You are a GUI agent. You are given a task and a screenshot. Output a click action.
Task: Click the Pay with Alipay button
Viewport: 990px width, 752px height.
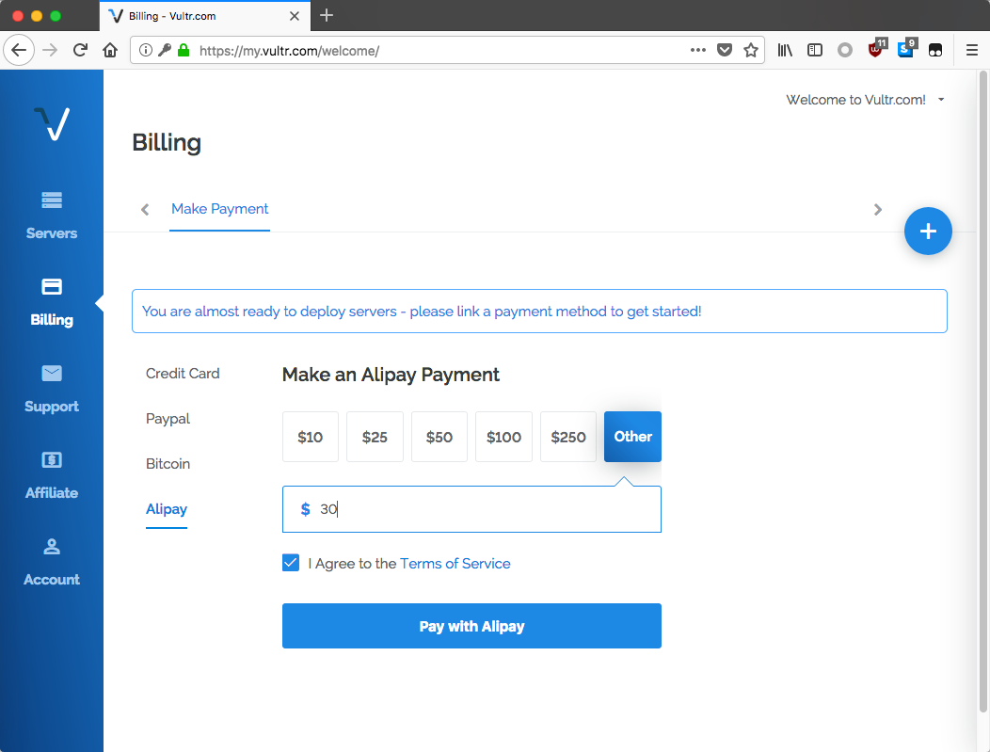tap(471, 626)
